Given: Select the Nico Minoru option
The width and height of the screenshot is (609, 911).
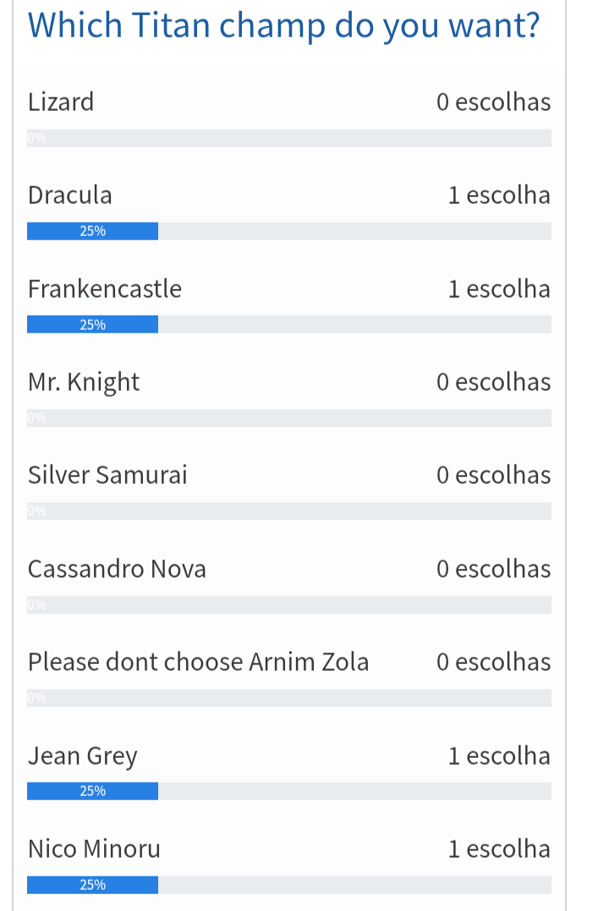Looking at the screenshot, I should (94, 849).
